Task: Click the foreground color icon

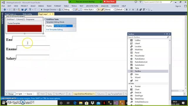Action: click(137, 10)
